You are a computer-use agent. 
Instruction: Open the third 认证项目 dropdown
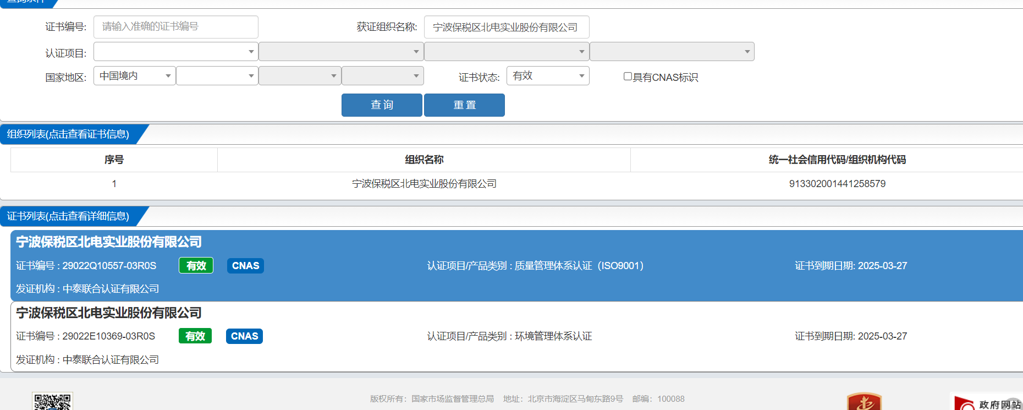click(x=507, y=52)
